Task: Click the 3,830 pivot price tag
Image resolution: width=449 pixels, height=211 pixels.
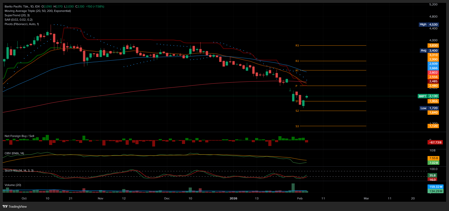Action: pos(433,45)
